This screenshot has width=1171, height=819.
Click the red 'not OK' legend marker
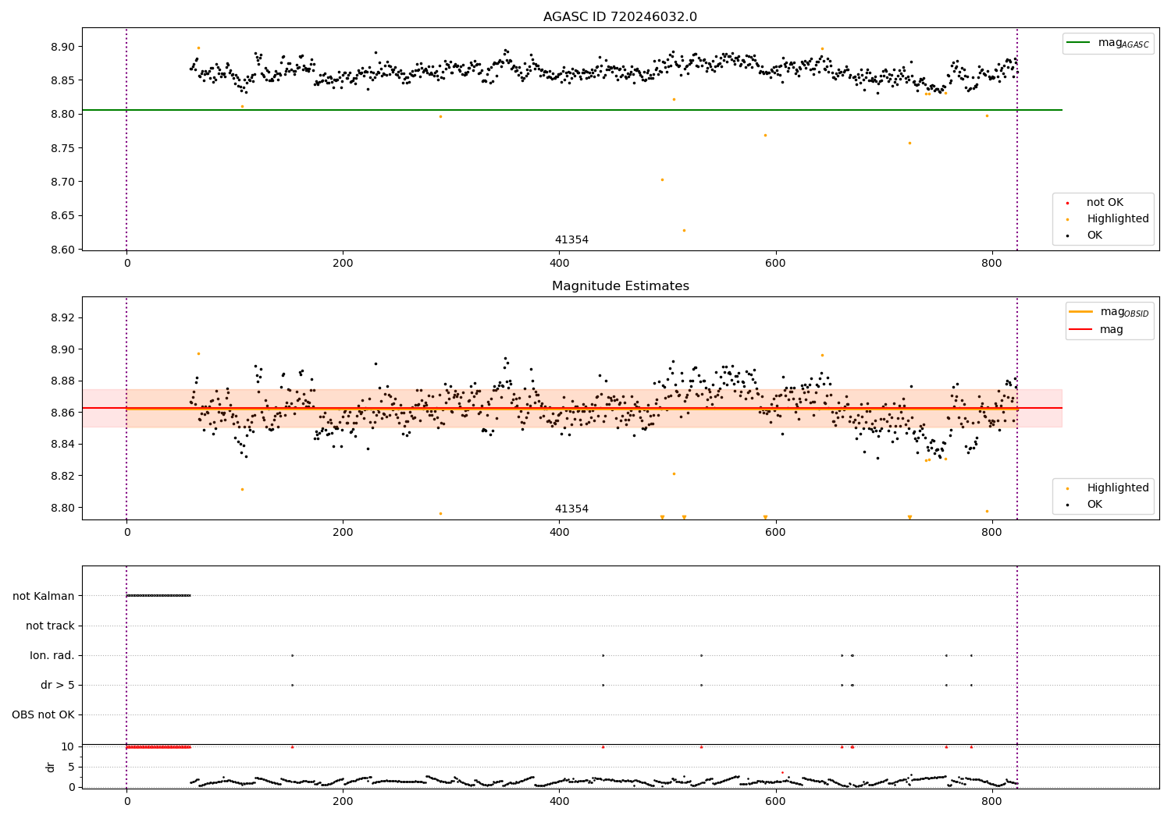(x=1067, y=203)
